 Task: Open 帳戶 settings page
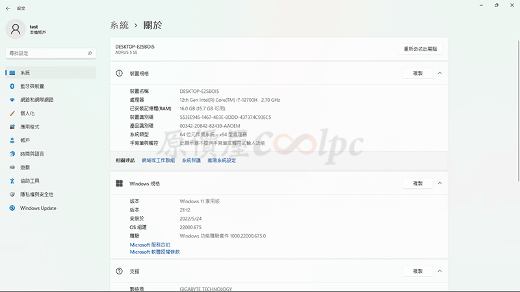[51, 140]
